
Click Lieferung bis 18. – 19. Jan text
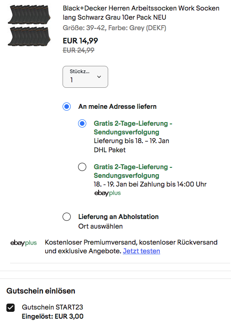click(131, 141)
